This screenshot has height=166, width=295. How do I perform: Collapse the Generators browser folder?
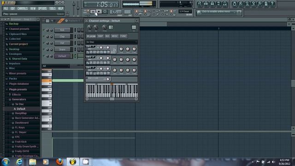click(19, 100)
